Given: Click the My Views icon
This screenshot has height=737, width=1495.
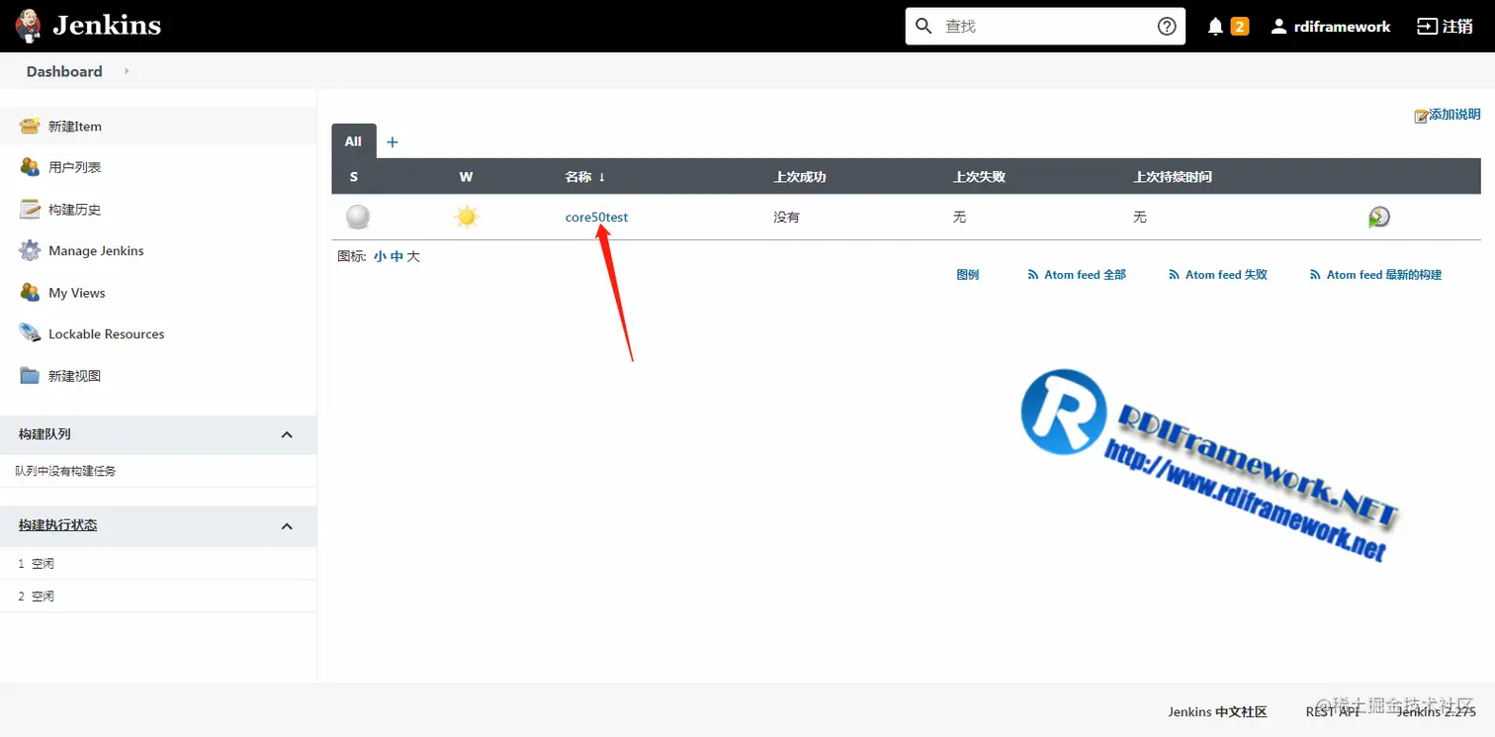Looking at the screenshot, I should point(31,292).
